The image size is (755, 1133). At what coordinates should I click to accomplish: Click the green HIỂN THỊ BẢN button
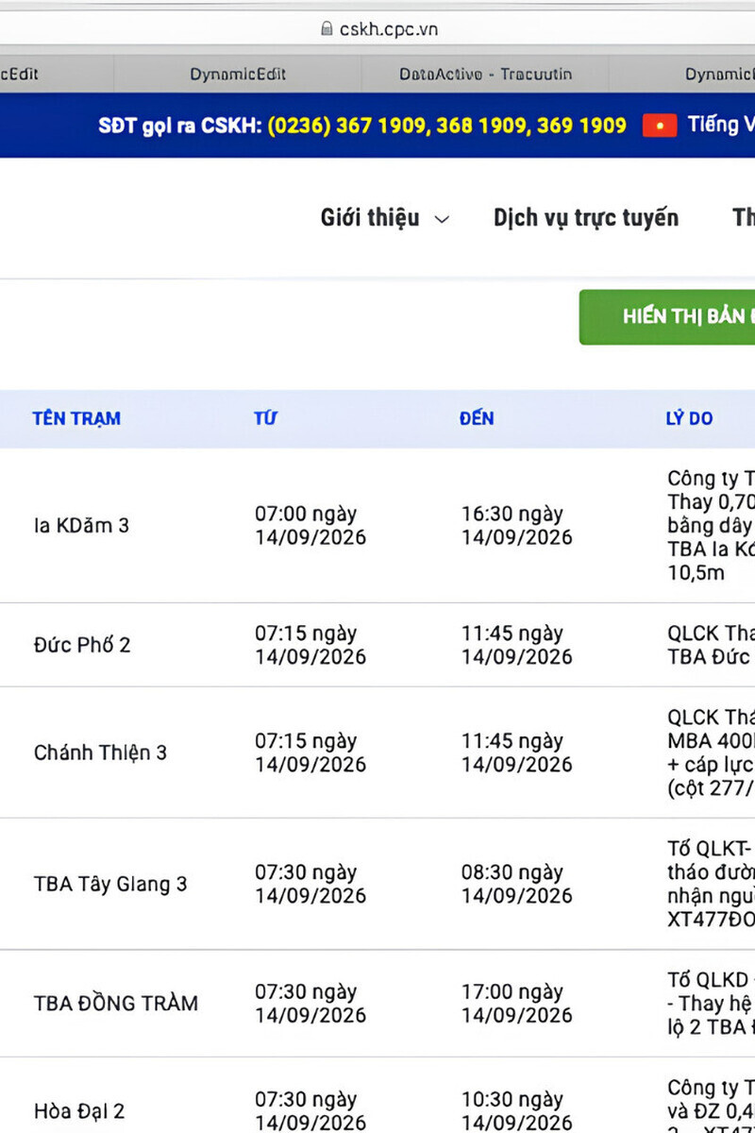click(x=667, y=316)
